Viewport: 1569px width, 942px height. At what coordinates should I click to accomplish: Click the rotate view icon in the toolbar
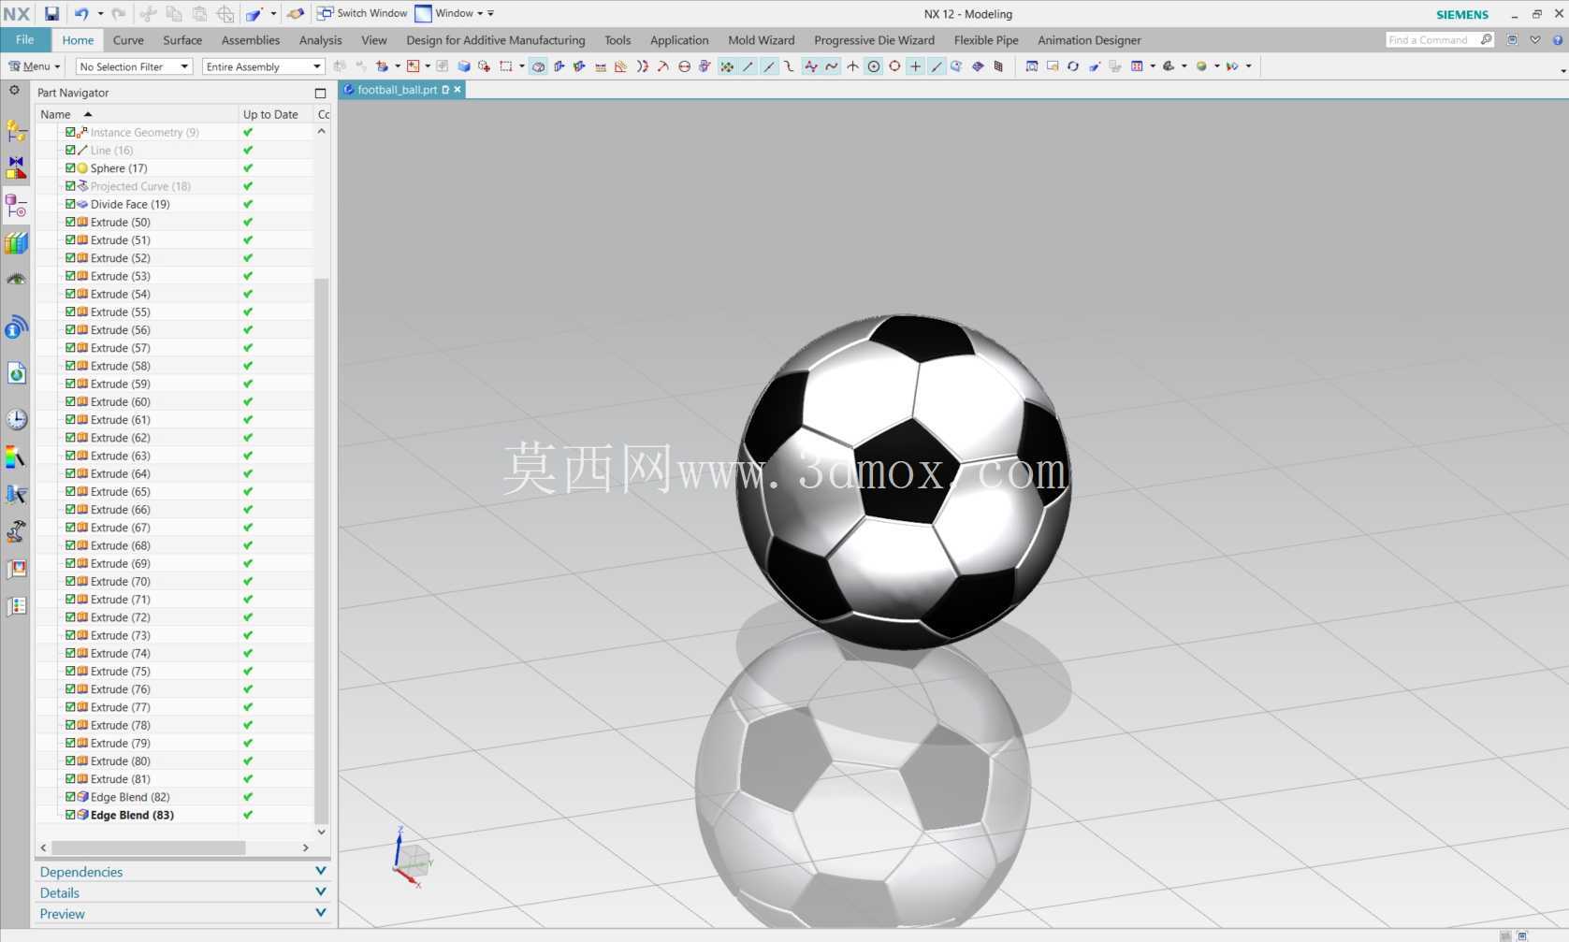(x=1073, y=66)
